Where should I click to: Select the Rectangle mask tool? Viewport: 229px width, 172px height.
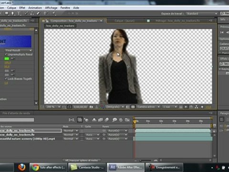point(7,13)
